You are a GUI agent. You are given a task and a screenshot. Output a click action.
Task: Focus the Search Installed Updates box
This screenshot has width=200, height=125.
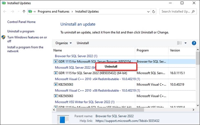[x=178, y=11]
